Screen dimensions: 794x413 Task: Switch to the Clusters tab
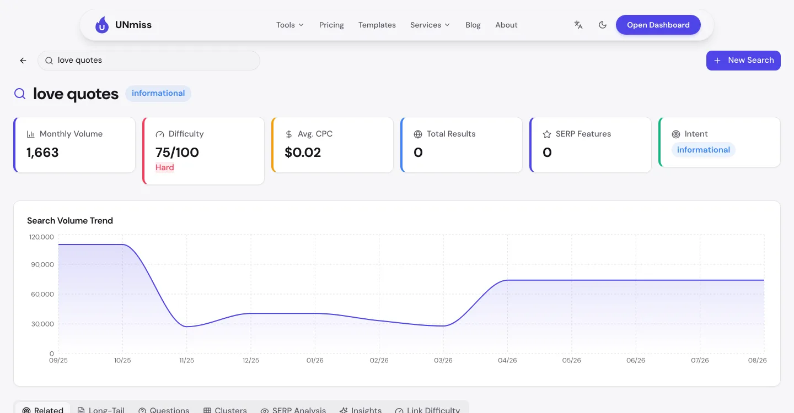(225, 410)
